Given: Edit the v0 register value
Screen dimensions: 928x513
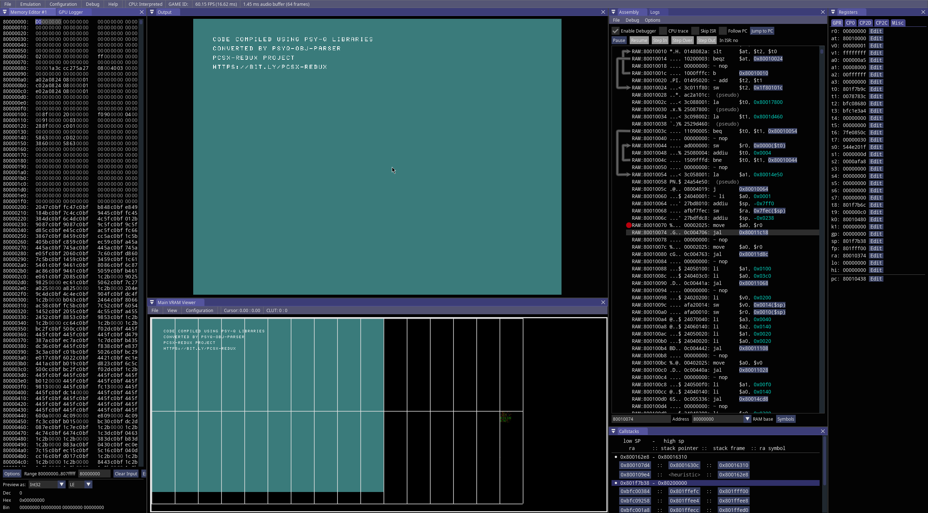Looking at the screenshot, I should click(x=876, y=46).
